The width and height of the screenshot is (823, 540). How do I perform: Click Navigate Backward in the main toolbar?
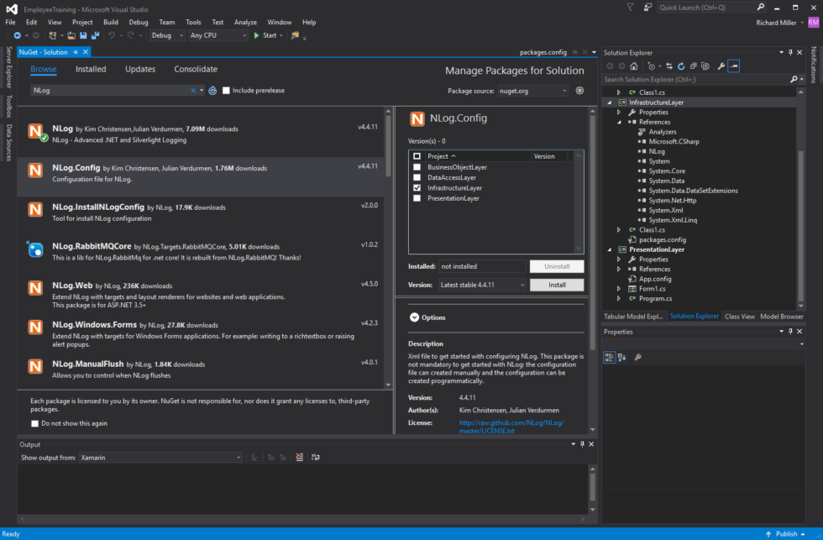18,35
